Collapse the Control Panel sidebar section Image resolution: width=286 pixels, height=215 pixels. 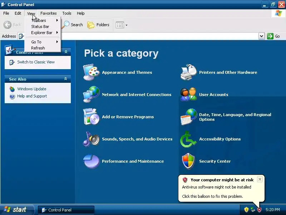click(66, 52)
